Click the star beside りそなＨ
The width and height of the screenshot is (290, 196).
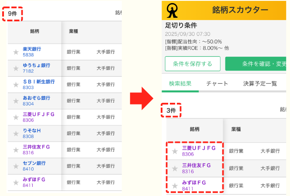(x=16, y=134)
